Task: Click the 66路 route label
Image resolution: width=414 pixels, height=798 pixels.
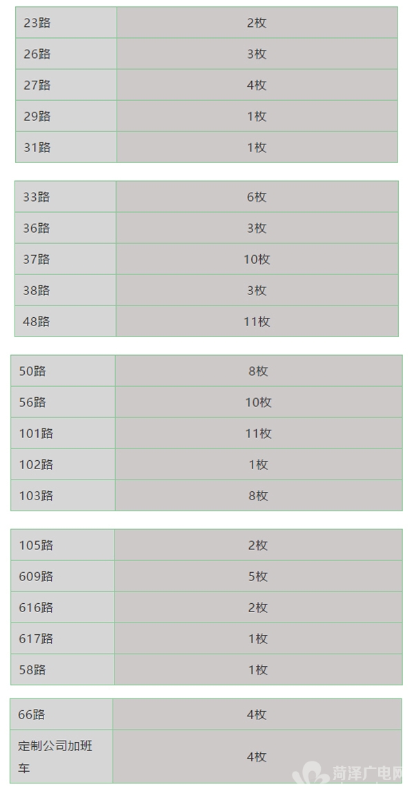Action: tap(32, 714)
